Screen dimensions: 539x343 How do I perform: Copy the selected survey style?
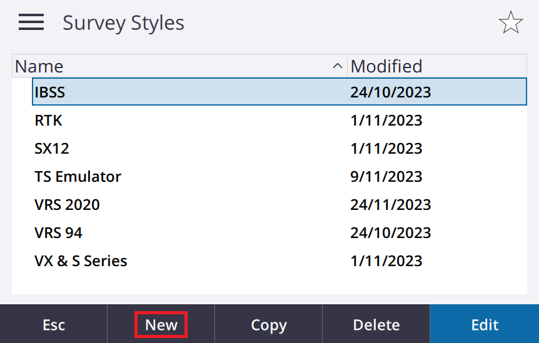(268, 324)
